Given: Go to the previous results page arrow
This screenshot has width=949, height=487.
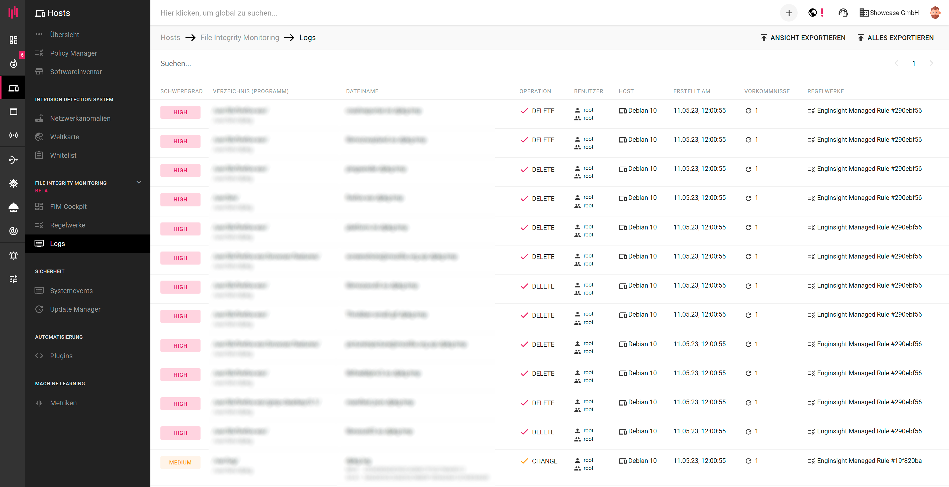Looking at the screenshot, I should [896, 63].
